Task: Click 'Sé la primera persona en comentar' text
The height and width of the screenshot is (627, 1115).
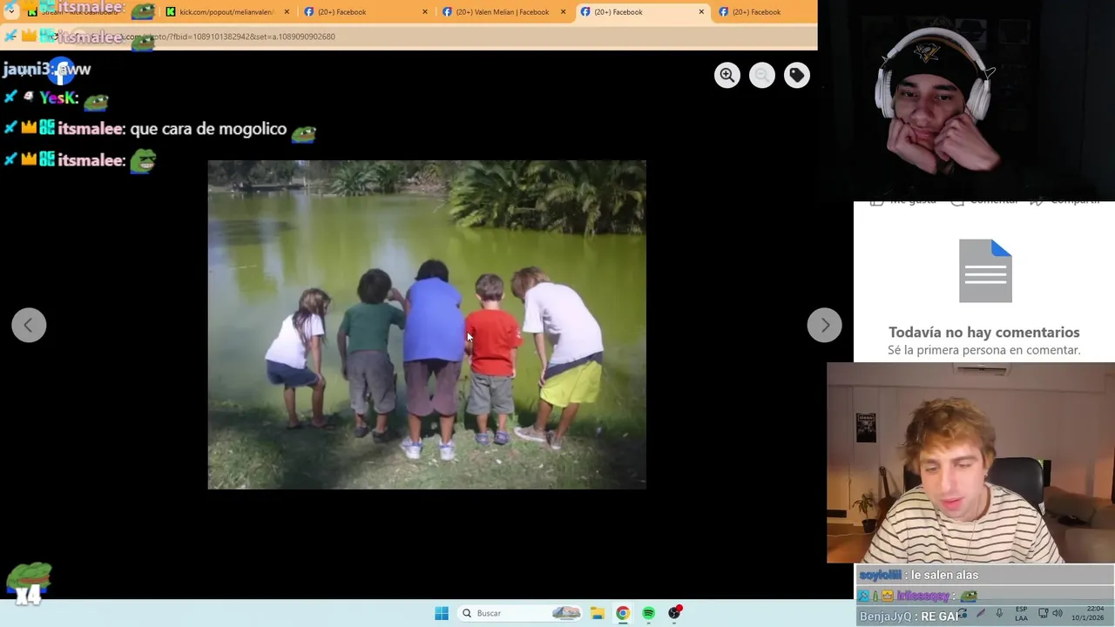Action: coord(984,350)
